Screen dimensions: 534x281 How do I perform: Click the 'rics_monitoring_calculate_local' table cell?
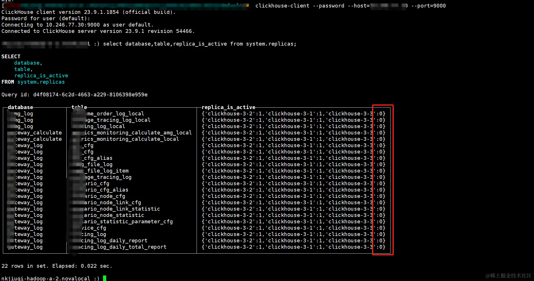click(x=130, y=139)
